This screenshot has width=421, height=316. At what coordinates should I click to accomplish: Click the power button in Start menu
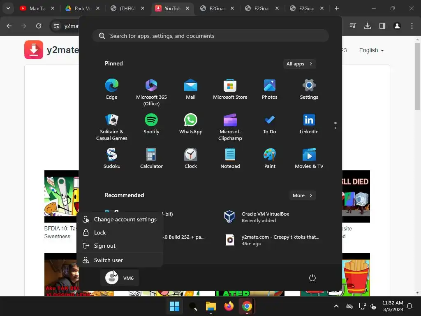pos(312,278)
